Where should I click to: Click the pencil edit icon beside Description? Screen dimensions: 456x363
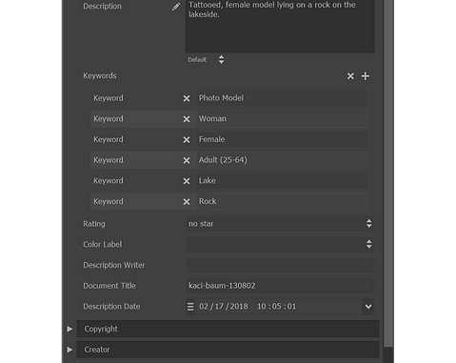(x=176, y=7)
